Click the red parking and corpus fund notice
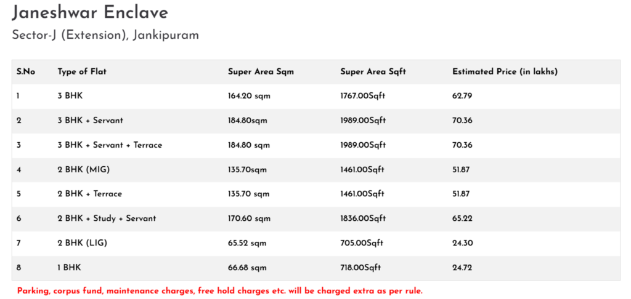 [x=220, y=291]
